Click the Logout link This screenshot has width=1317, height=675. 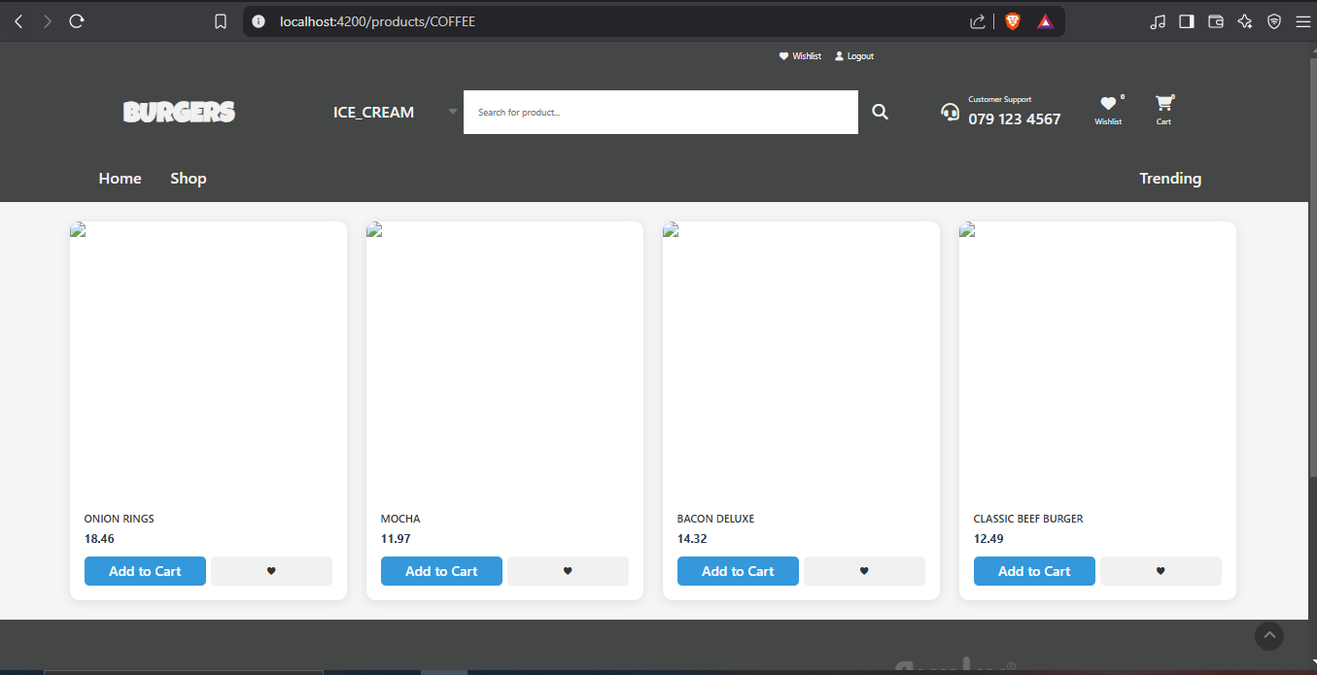point(854,56)
